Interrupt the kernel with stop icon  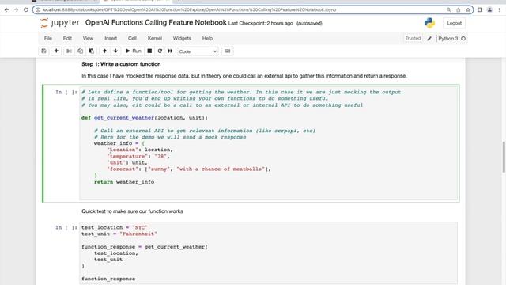(149, 51)
